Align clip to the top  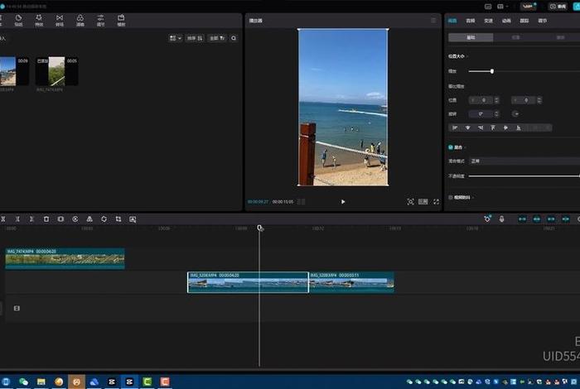(493, 127)
